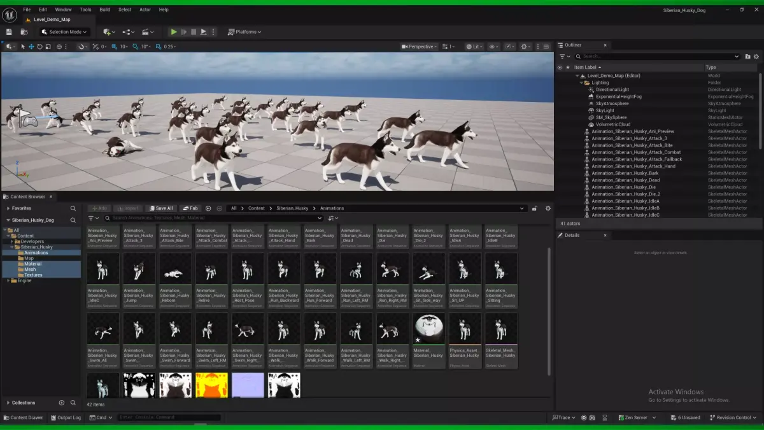Open Outliner settings gear icon
This screenshot has width=764, height=430.
[756, 56]
